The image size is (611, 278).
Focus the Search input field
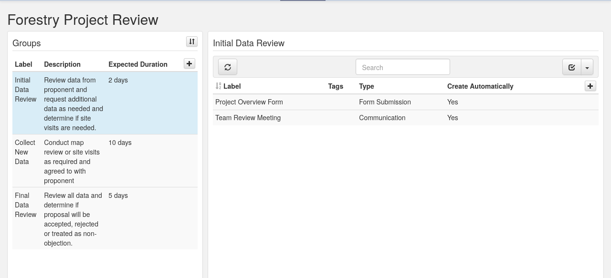[403, 67]
